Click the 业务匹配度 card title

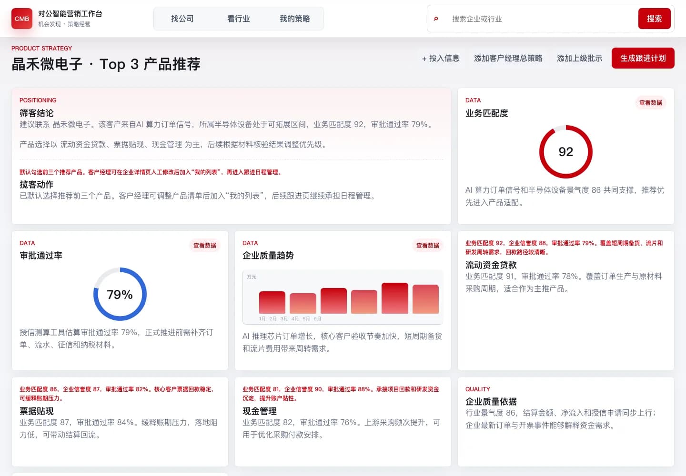pos(487,113)
